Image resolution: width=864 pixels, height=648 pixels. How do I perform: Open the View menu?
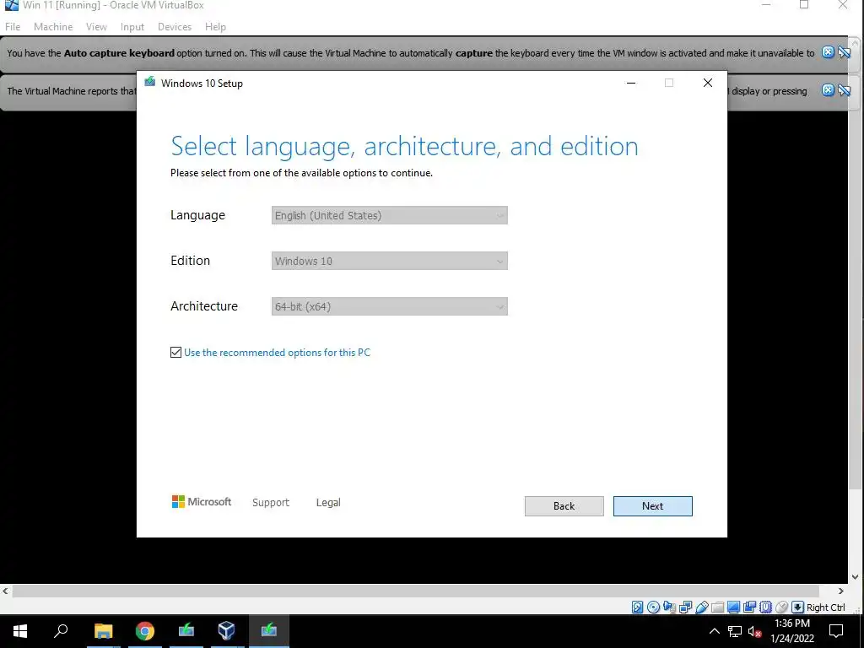click(96, 26)
